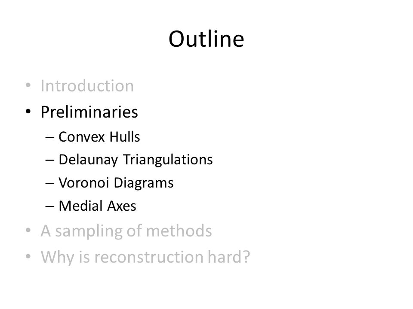Click the Outline slide title
Image resolution: width=413 pixels, height=309 pixels.
click(x=206, y=39)
